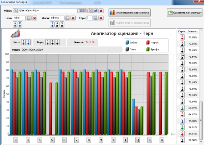204x145 pixels.
Task: Select rank 4 button under chart
Action: (40, 140)
